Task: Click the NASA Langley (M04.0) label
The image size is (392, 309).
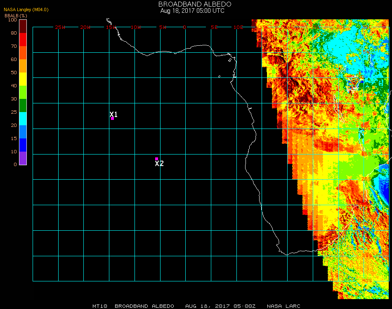Action: [26, 9]
